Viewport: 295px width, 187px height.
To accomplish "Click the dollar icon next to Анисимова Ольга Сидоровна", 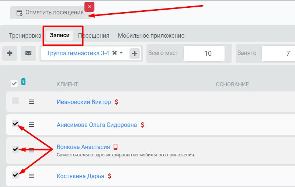I will (x=143, y=125).
